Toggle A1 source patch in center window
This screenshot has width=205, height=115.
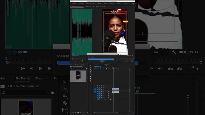click(95, 92)
